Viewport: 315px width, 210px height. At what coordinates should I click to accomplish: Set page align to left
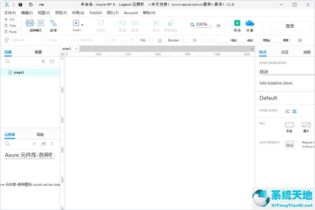(x=288, y=112)
